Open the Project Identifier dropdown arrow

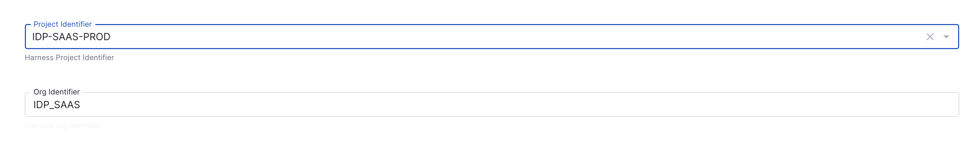click(x=946, y=37)
